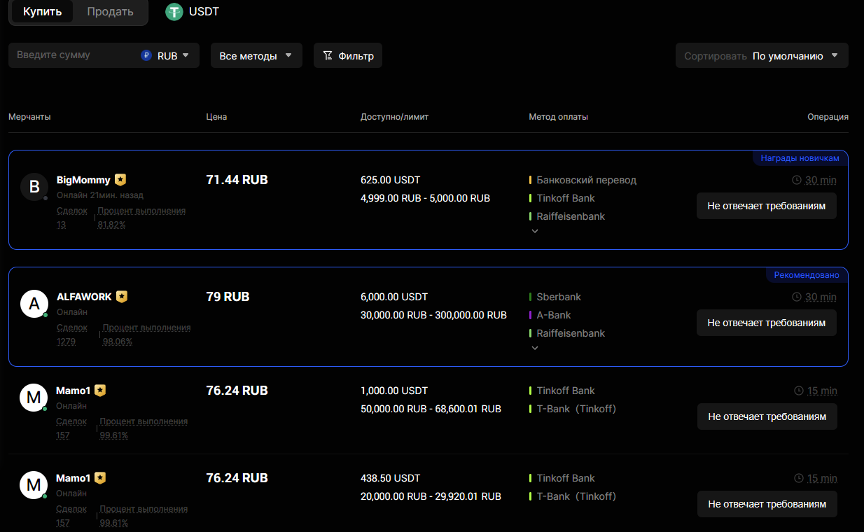Click the Мерчанты column header
The image size is (864, 532).
point(29,117)
